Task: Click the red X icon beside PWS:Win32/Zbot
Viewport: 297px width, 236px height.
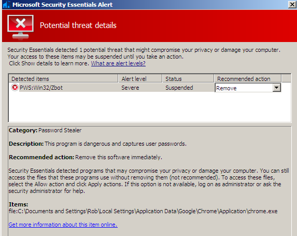Action: tap(15, 88)
